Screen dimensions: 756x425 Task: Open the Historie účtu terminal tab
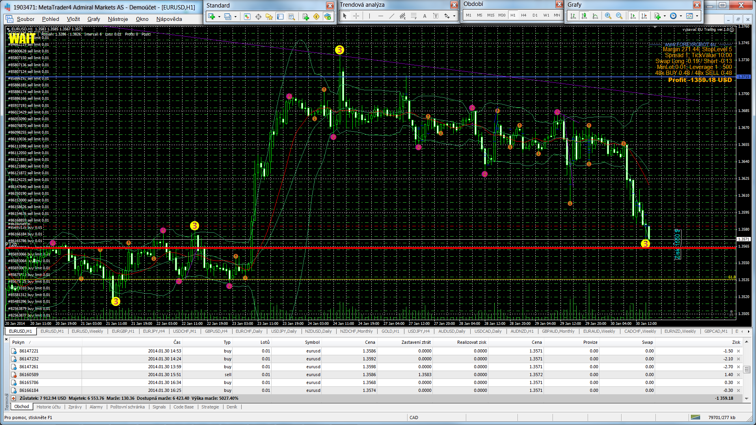(48, 407)
